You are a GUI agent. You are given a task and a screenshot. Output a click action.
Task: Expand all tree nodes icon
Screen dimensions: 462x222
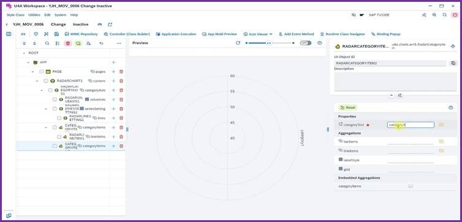(24, 43)
